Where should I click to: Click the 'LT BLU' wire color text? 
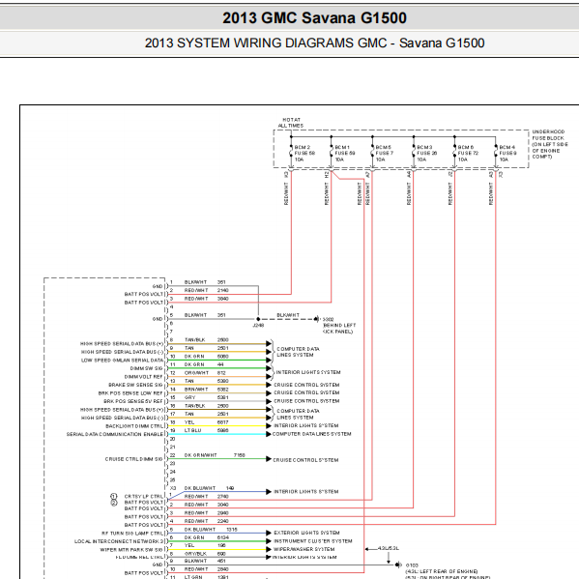192,430
